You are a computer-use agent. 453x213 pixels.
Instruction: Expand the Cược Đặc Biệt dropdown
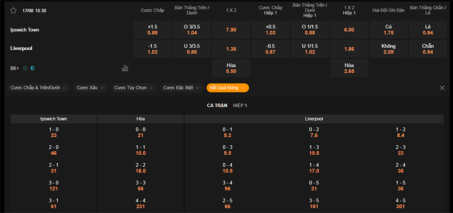point(182,88)
